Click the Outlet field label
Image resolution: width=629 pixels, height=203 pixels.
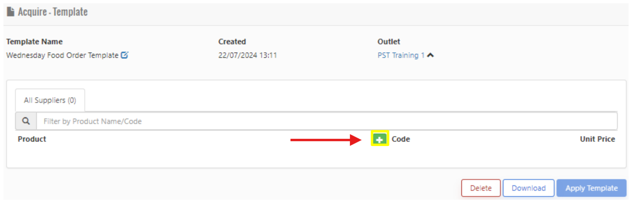tap(389, 41)
